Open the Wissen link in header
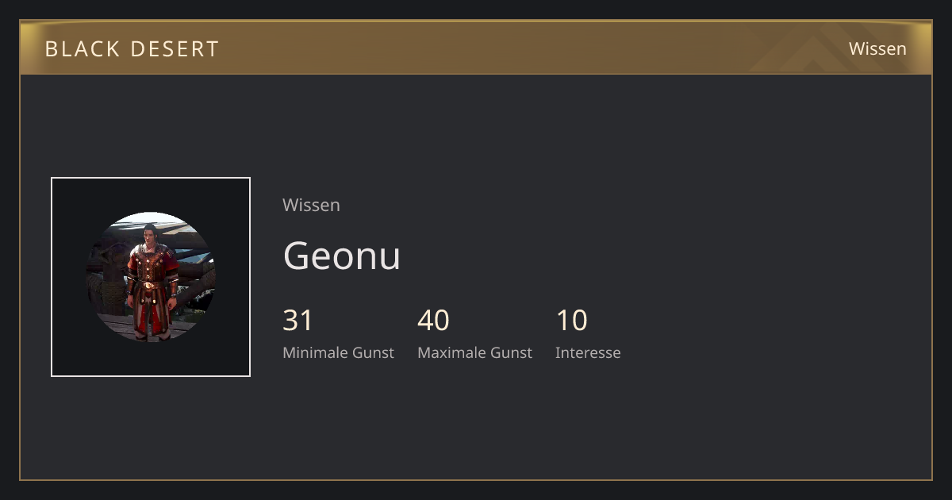 (877, 48)
